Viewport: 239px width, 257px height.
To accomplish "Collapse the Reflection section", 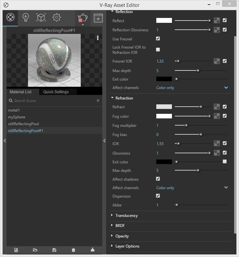I will [112, 11].
